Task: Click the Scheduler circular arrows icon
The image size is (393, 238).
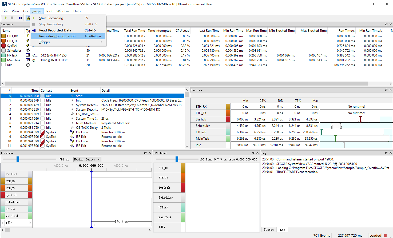Action: point(27,50)
